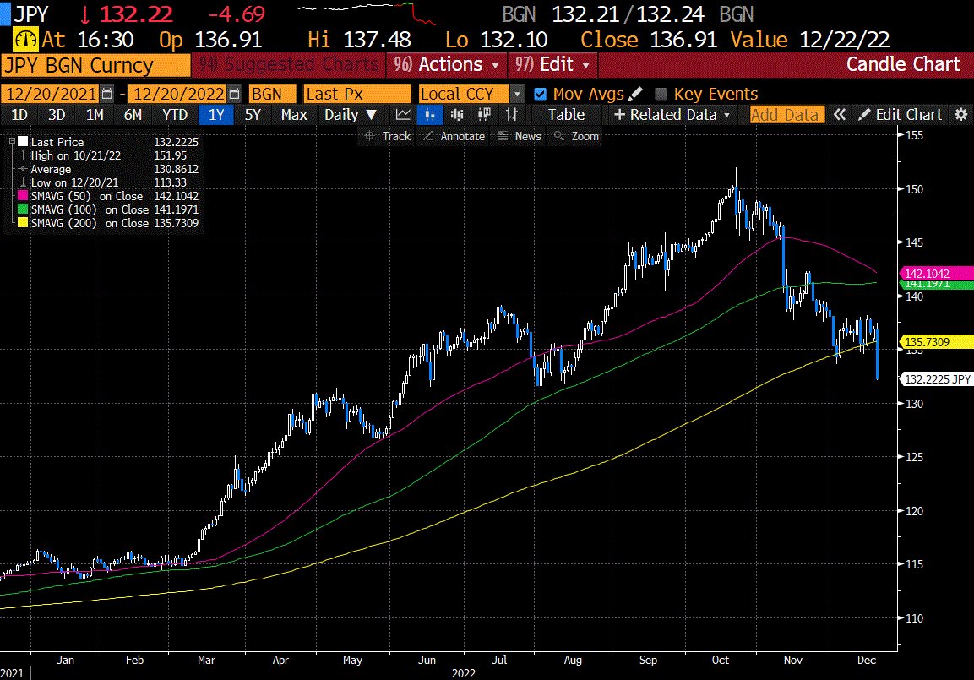Image resolution: width=974 pixels, height=680 pixels.
Task: Click the Edit Chart button
Action: 901,114
